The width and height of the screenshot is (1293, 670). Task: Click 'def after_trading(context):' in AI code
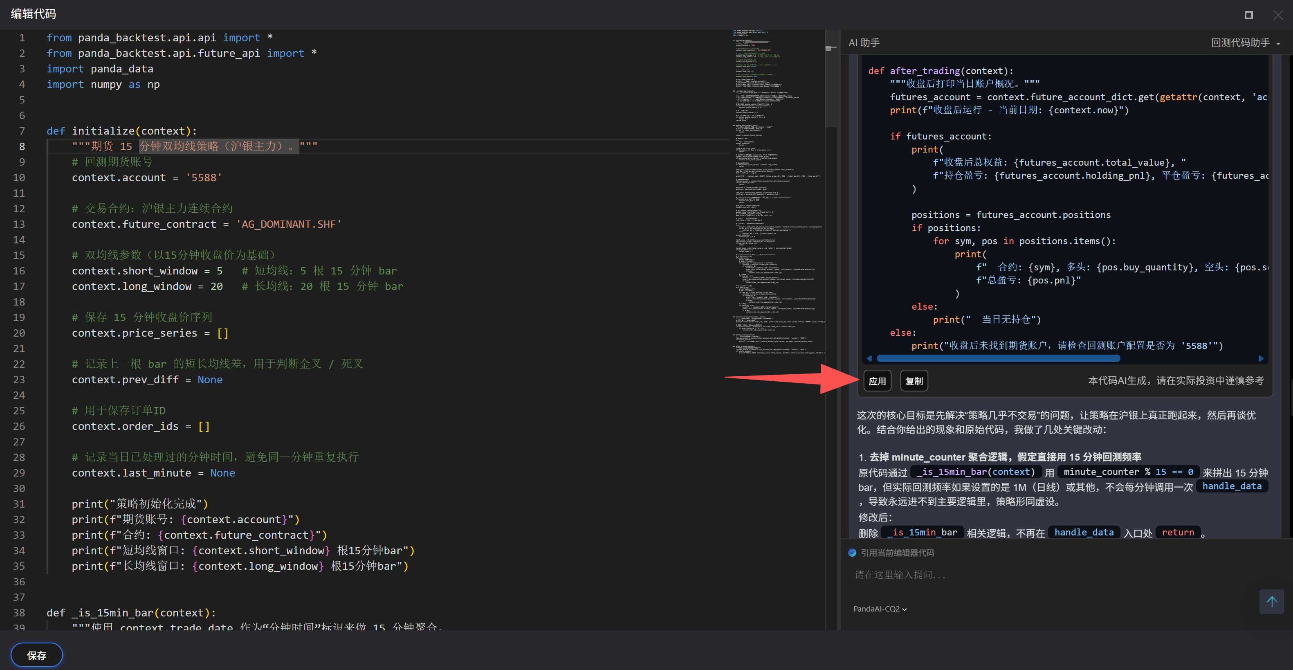(x=941, y=71)
